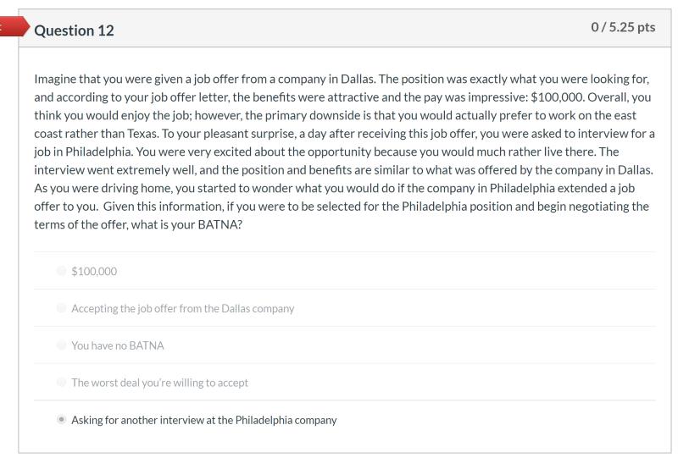Choose the Dallas job offer radio button

click(60, 308)
